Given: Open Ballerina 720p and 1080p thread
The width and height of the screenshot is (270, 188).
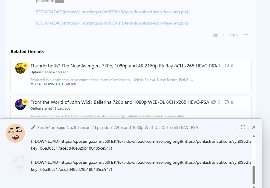Looking at the screenshot, I should (x=120, y=102).
